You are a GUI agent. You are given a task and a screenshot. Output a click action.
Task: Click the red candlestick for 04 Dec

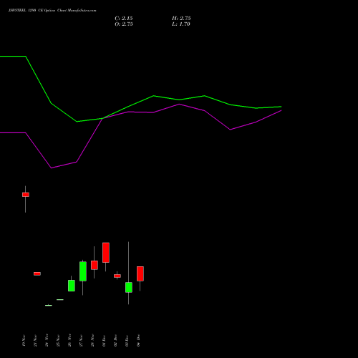[x=140, y=274]
